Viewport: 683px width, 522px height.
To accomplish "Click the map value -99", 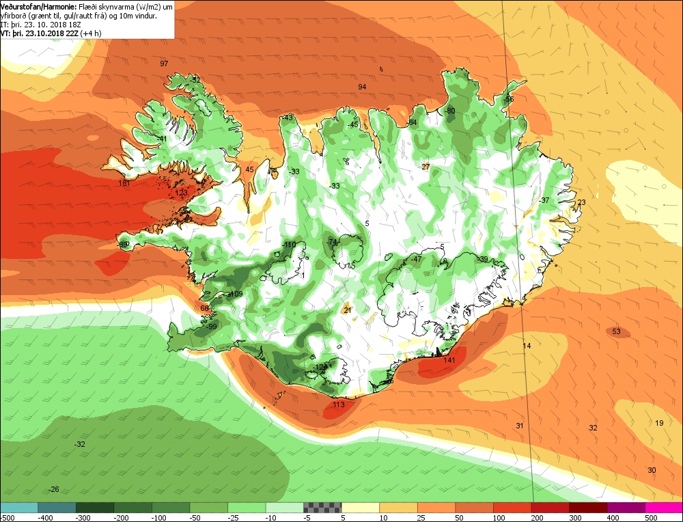I will [x=211, y=327].
